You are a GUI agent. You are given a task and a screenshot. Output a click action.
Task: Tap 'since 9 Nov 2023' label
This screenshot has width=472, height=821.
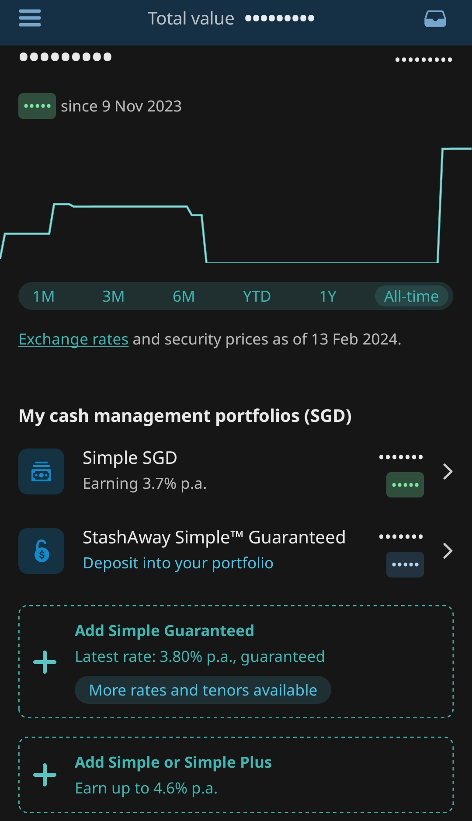pos(121,106)
